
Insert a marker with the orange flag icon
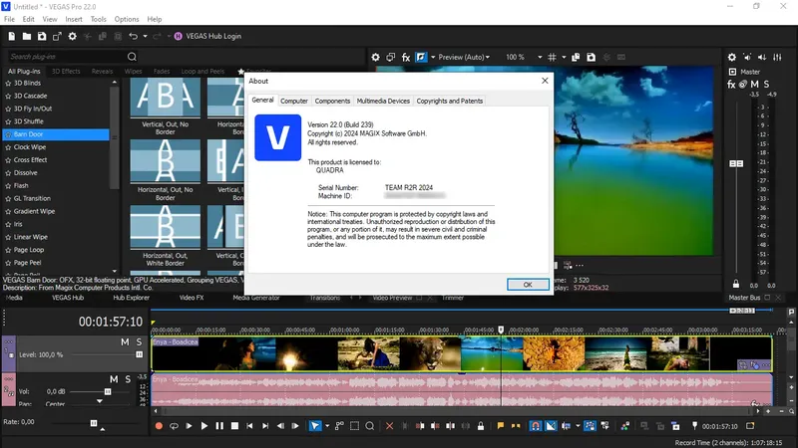coord(501,426)
